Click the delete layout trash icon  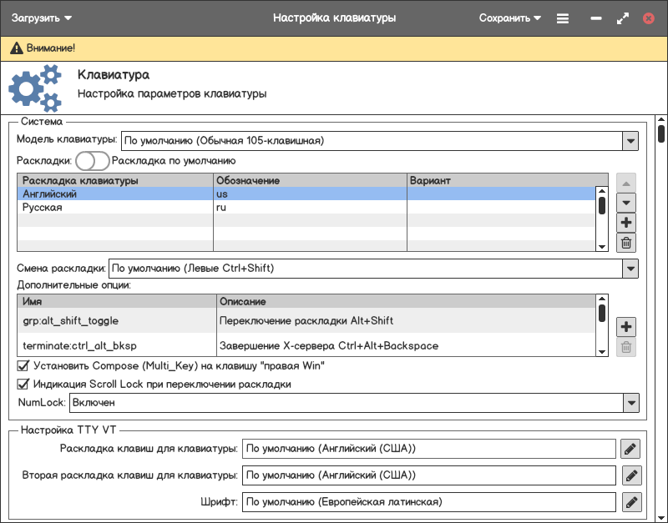click(626, 243)
